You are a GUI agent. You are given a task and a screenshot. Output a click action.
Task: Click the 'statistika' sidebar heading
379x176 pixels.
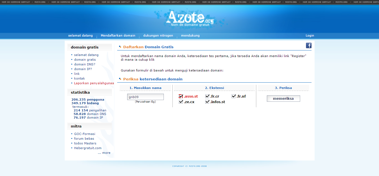coord(80,92)
